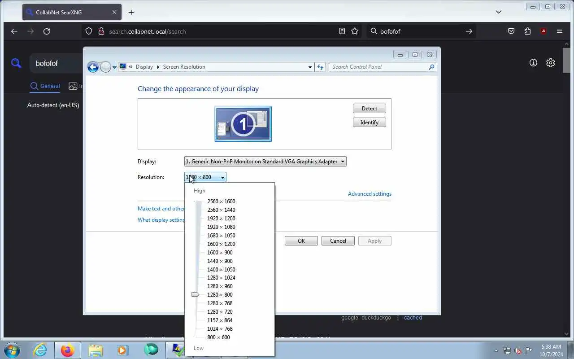Reload the page in Firefox
Image resolution: width=574 pixels, height=359 pixels.
tap(47, 31)
